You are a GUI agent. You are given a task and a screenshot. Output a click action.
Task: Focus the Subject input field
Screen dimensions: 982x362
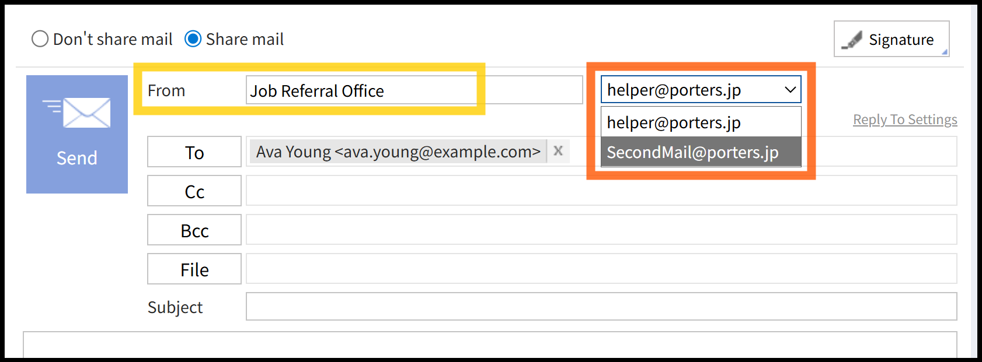pos(601,307)
